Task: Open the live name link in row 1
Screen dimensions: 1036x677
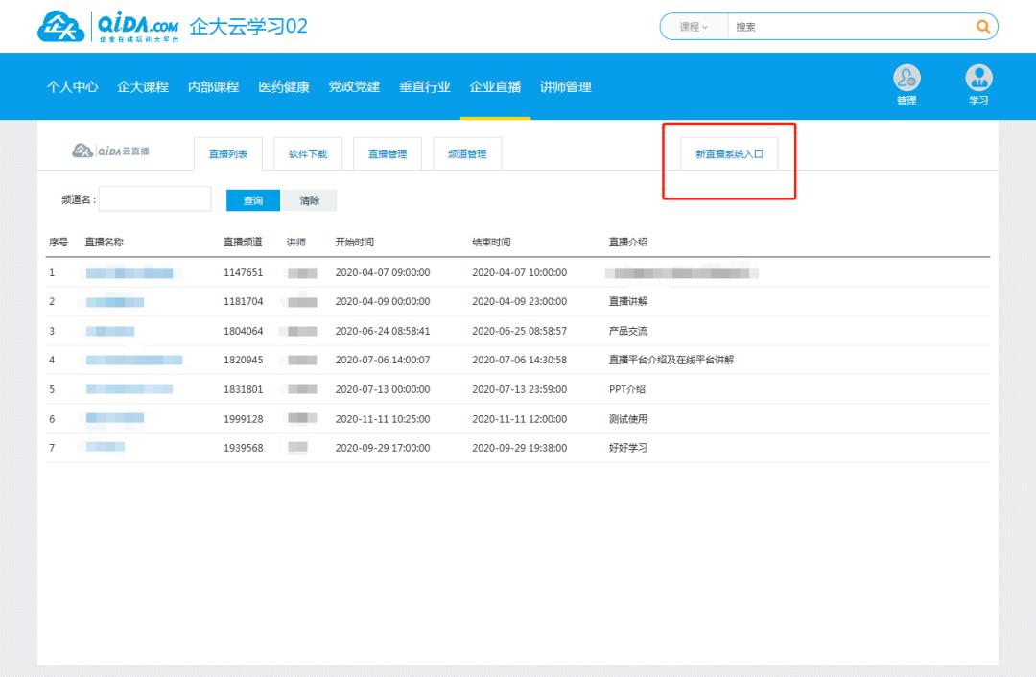Action: pyautogui.click(x=129, y=272)
